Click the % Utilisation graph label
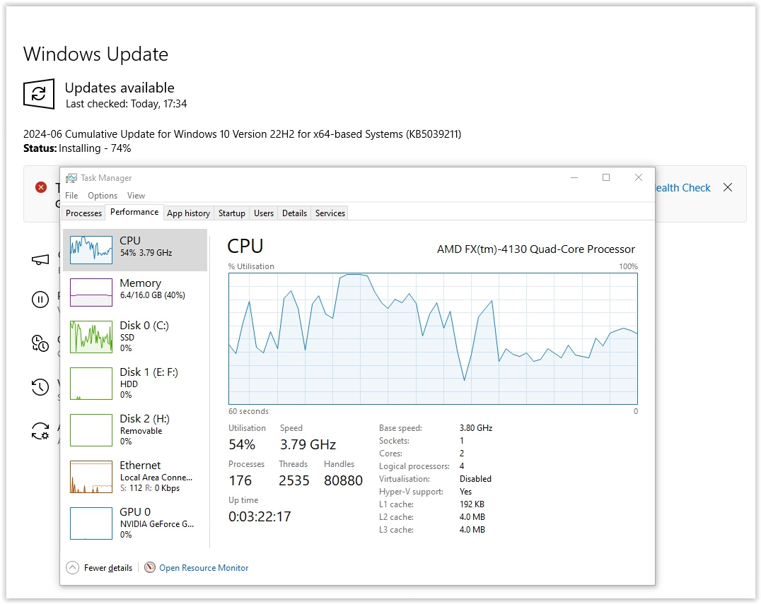The width and height of the screenshot is (761, 604). click(x=251, y=266)
